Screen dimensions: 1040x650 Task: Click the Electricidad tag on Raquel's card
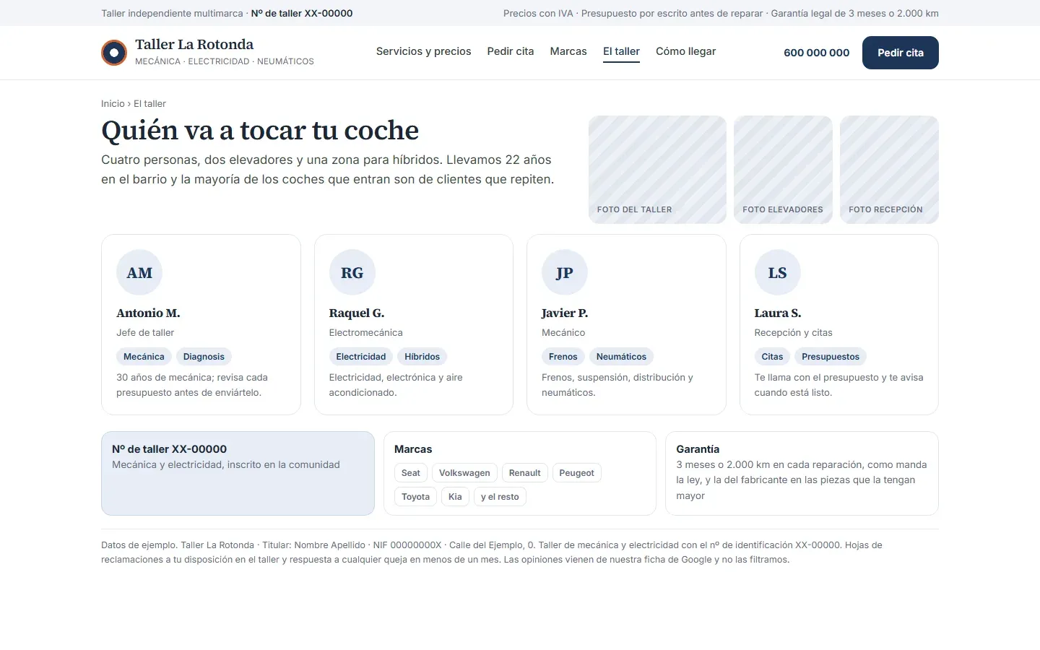click(361, 357)
